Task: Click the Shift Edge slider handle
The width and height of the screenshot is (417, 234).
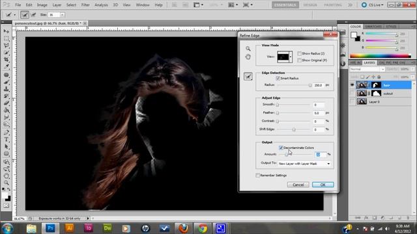Action: pyautogui.click(x=294, y=129)
